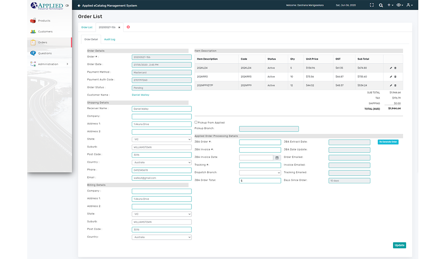447x259 pixels.
Task: Click the edit pencil for item 202KLD4
Action: 391,68
